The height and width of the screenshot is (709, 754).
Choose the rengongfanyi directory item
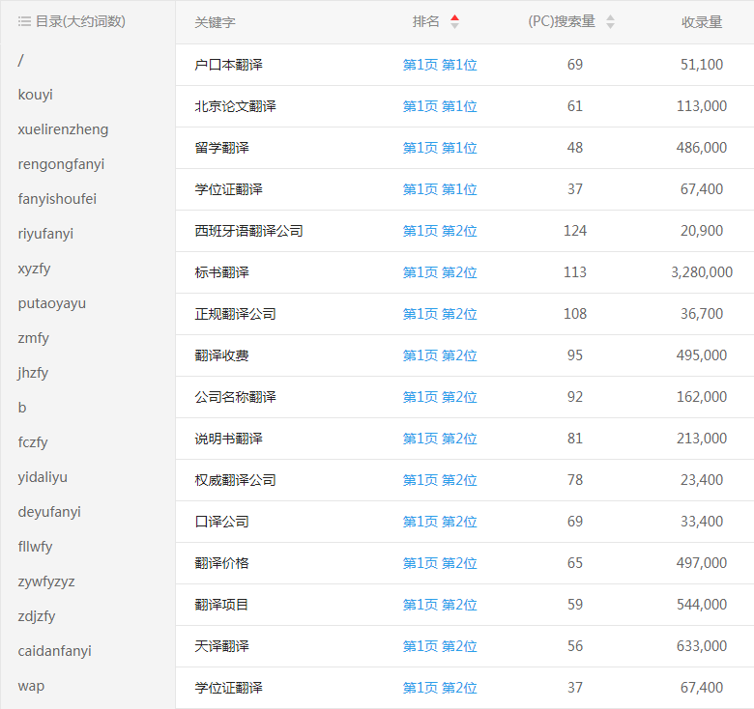(x=61, y=164)
